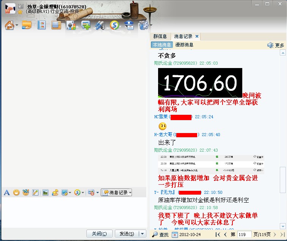Open the emoji smiley picker

(16, 193)
